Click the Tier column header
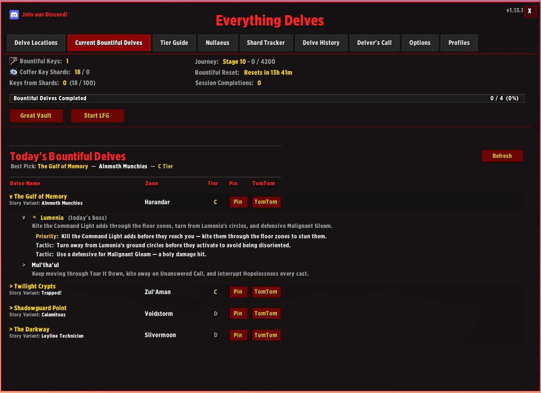Image resolution: width=541 pixels, height=393 pixels. coord(213,183)
